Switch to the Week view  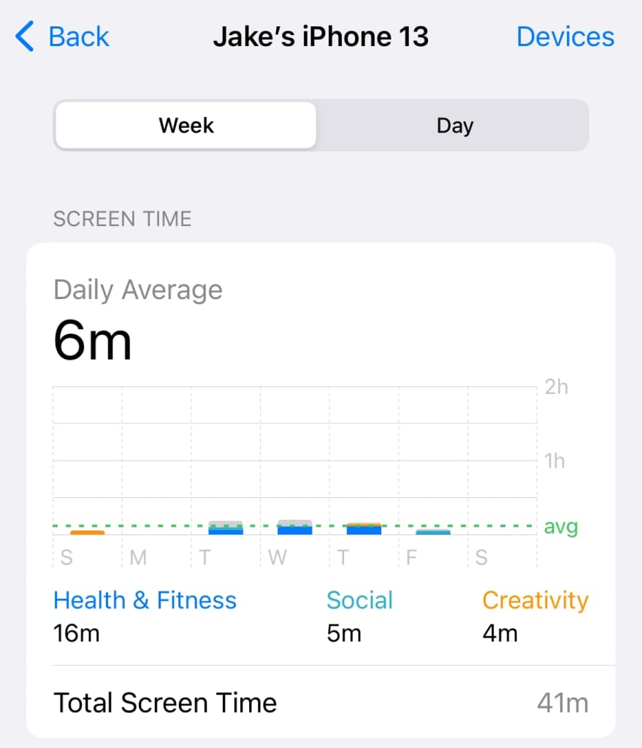click(186, 126)
